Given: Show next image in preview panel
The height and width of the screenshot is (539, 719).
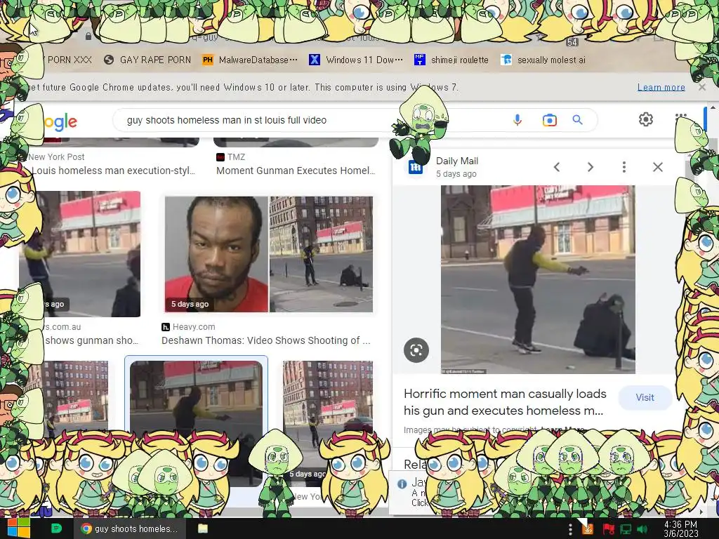Looking at the screenshot, I should [x=591, y=167].
